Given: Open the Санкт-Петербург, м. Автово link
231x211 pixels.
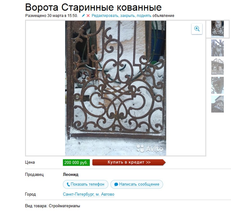Looking at the screenshot, I should pyautogui.click(x=89, y=194).
